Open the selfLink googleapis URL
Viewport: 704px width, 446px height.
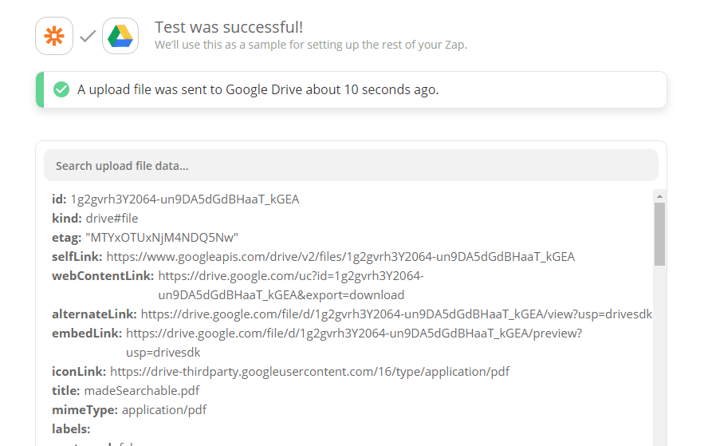340,257
